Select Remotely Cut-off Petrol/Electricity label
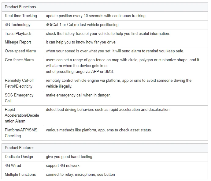 (19, 83)
